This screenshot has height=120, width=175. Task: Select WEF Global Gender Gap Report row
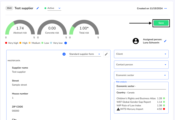pos(141,102)
